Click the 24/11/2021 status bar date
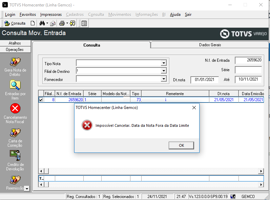 (x=157, y=197)
